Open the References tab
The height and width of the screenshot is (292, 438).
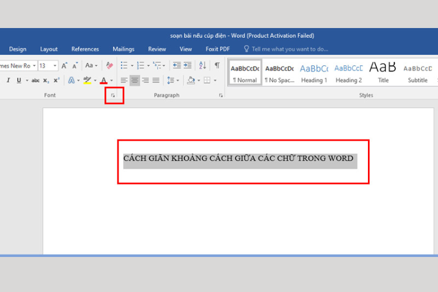click(85, 49)
